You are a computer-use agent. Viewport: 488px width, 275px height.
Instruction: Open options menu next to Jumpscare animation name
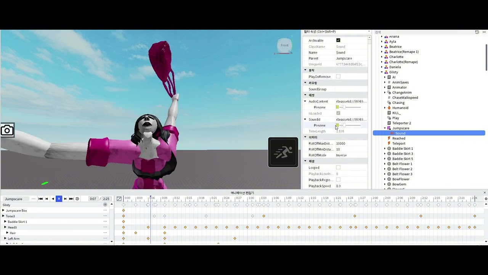tap(34, 199)
